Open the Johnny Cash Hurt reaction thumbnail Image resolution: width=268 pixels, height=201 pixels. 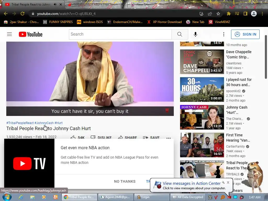coord(202,117)
